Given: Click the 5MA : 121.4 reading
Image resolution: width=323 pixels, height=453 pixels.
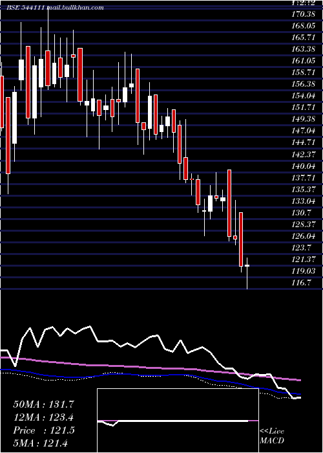Looking at the screenshot, I should coord(40,443).
